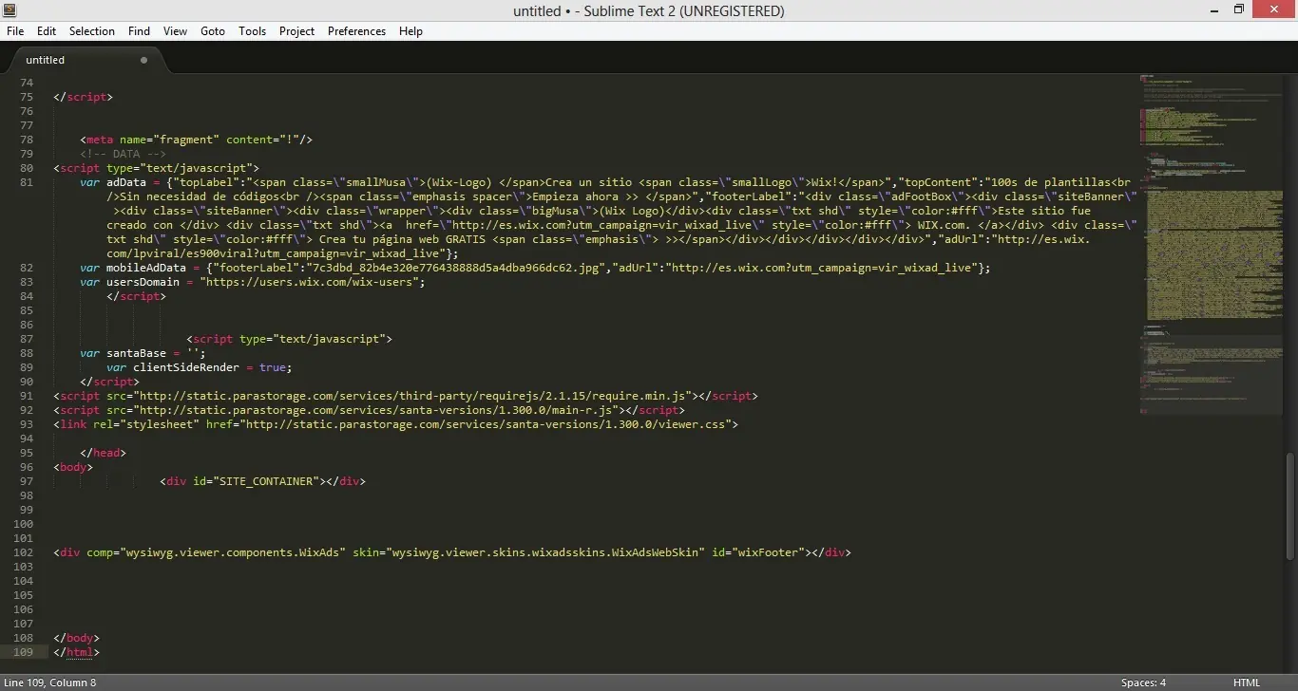Click the clientSideRender variable name
The width and height of the screenshot is (1298, 691).
[186, 367]
